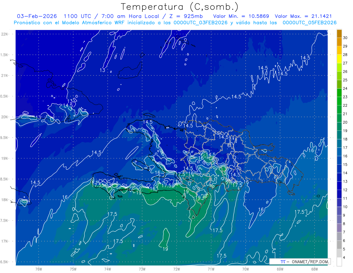Click the latitude axis label '19N'

[5, 158]
